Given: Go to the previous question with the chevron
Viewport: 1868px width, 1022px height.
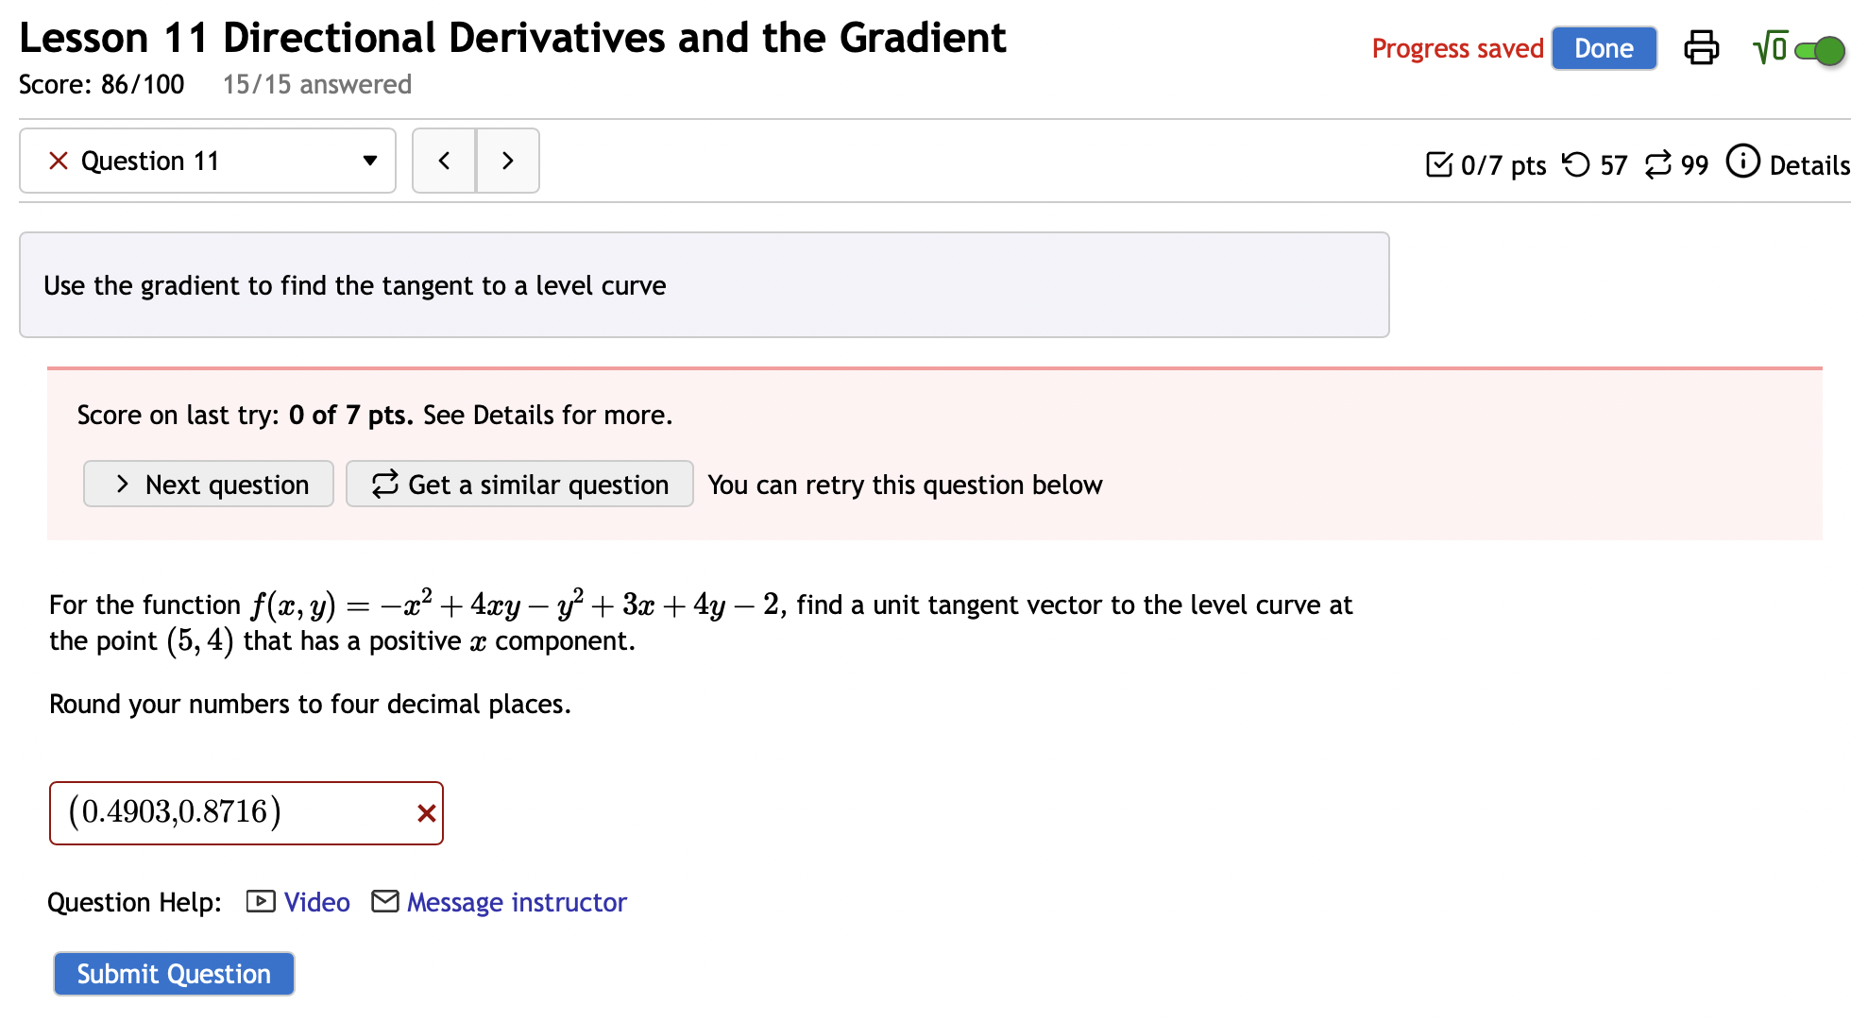Looking at the screenshot, I should (444, 161).
